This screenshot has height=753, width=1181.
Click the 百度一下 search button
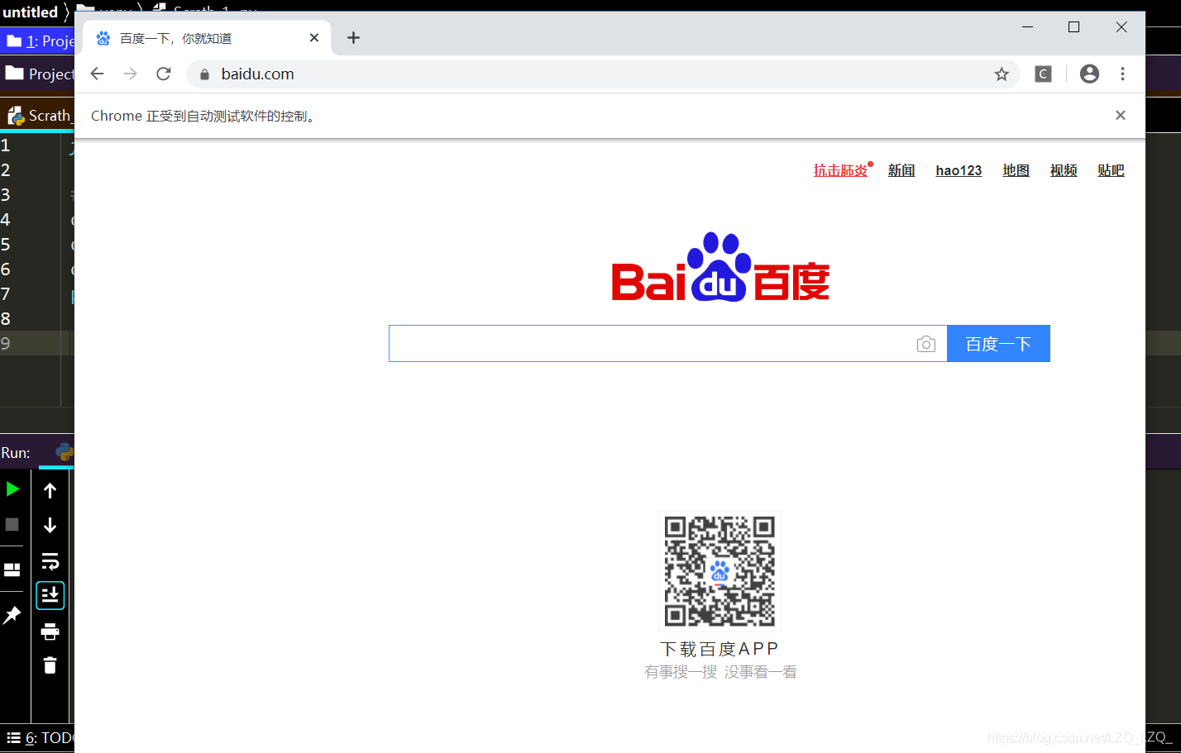(998, 344)
